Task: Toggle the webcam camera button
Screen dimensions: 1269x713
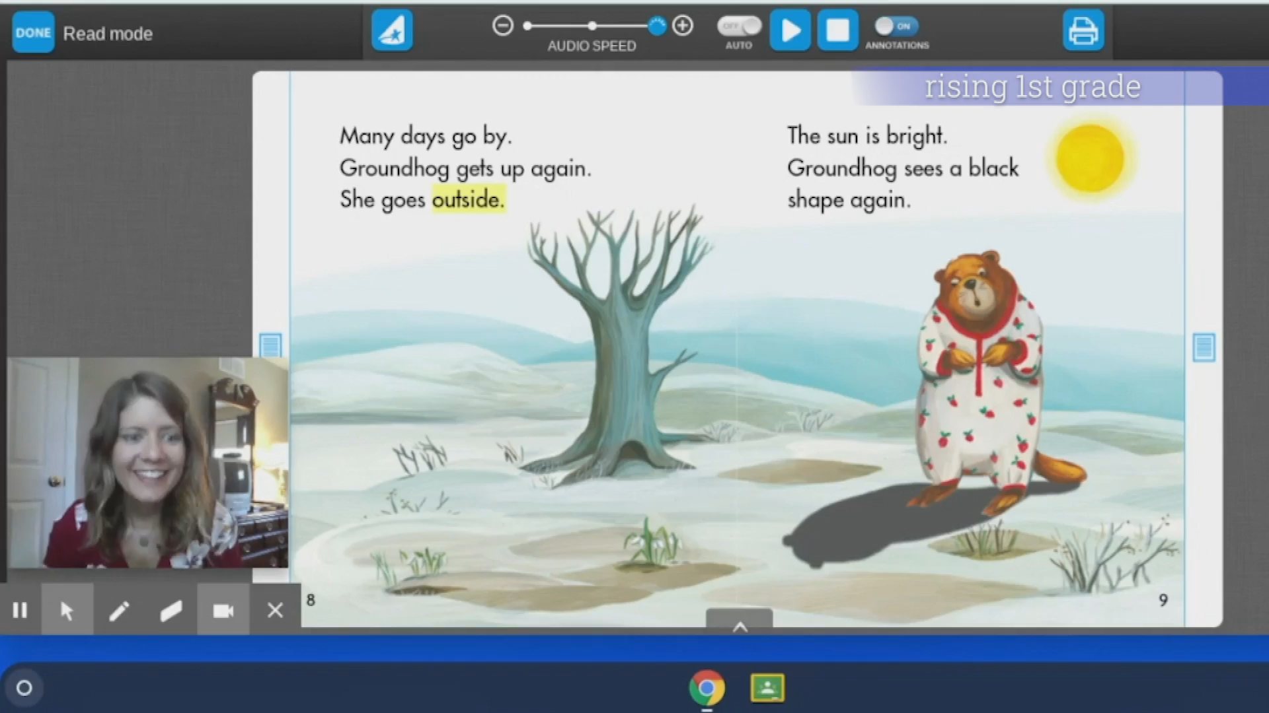Action: (x=223, y=610)
